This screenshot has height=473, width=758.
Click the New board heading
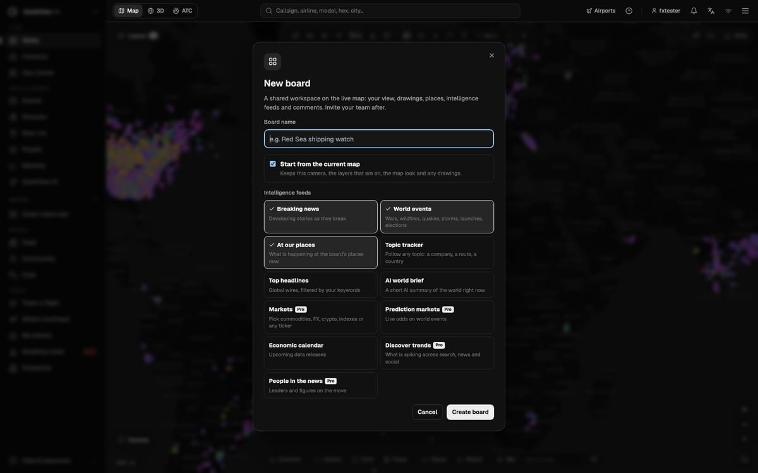(287, 83)
